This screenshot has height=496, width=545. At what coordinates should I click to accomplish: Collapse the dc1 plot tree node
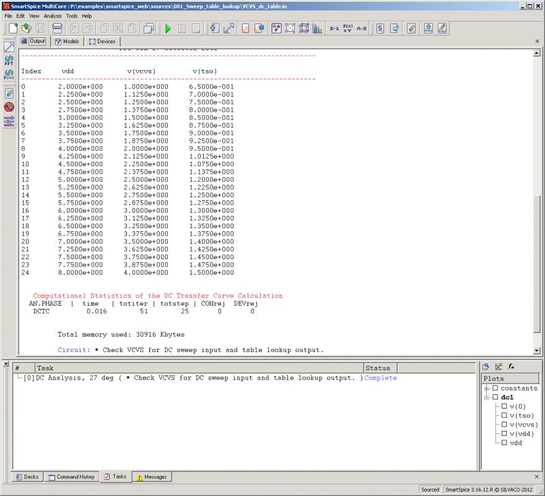[487, 397]
